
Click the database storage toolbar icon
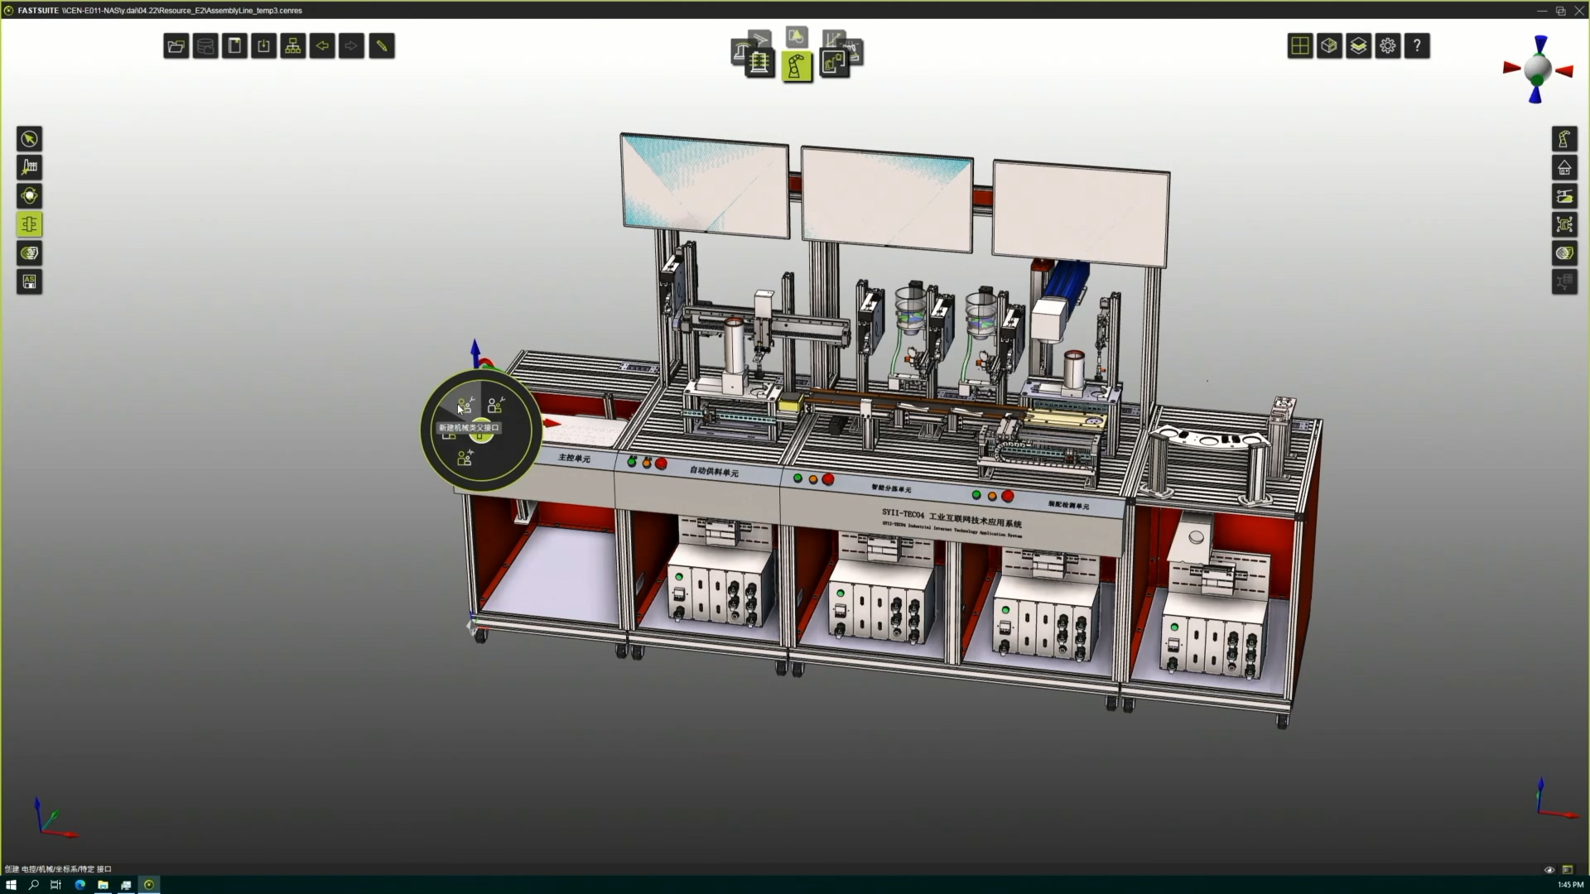tap(205, 46)
